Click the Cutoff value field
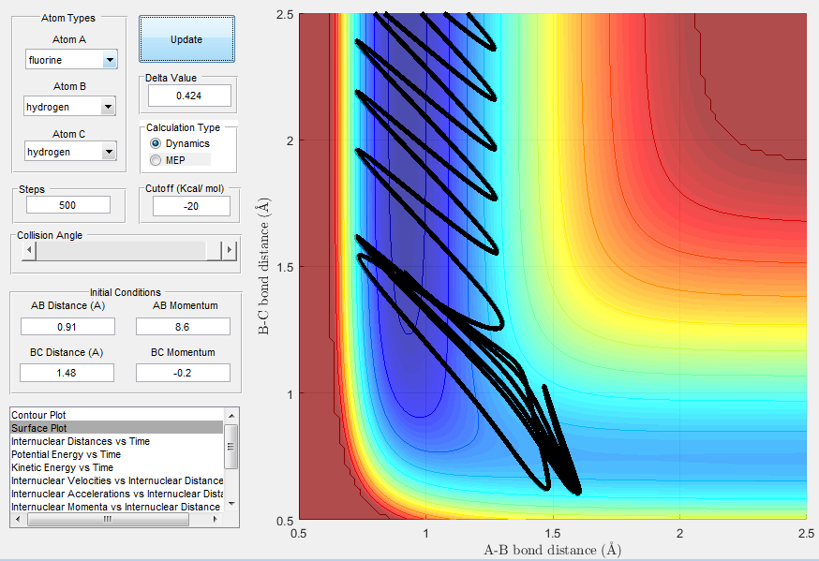This screenshot has width=819, height=561. [191, 206]
